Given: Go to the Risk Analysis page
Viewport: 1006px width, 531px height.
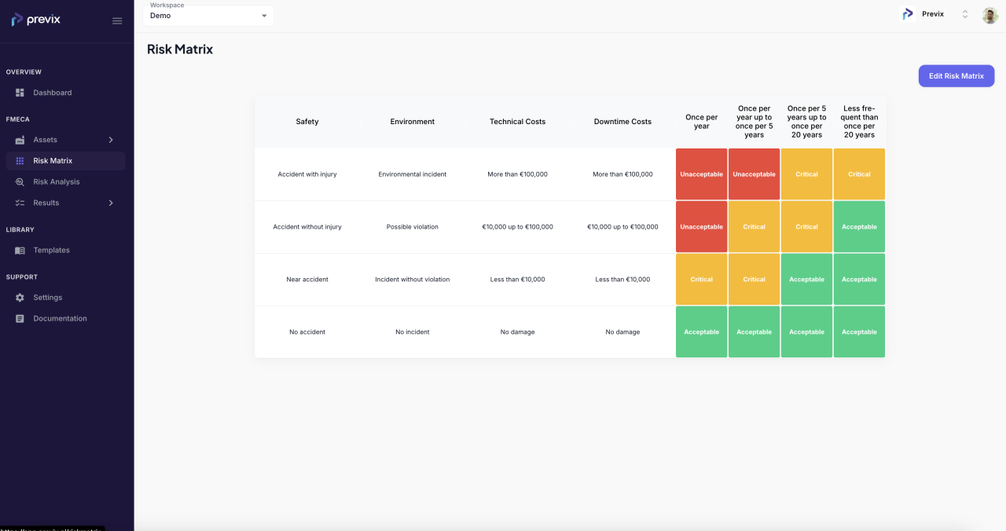Looking at the screenshot, I should (56, 182).
